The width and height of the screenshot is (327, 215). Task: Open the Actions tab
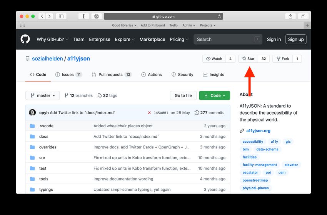click(x=152, y=75)
